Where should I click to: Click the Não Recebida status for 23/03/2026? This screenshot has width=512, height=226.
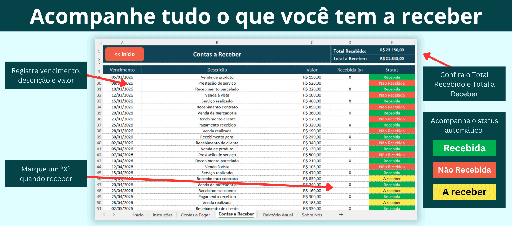tap(392, 119)
